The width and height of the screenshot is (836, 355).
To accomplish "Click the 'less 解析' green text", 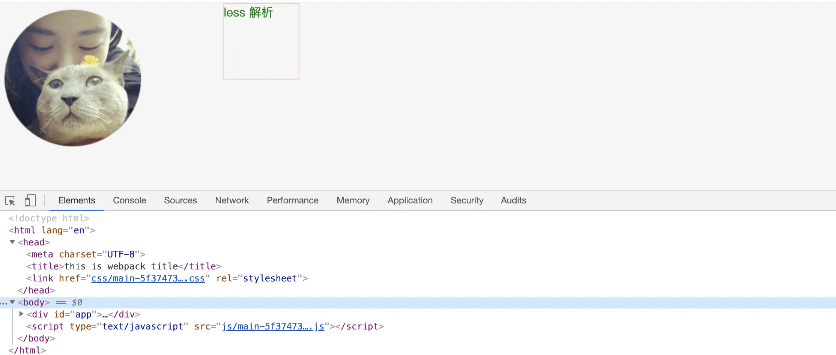I will pos(248,12).
